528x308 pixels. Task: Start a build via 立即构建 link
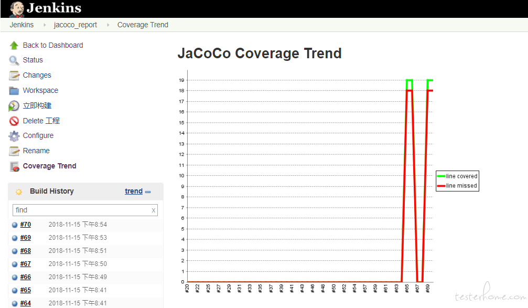tap(37, 105)
